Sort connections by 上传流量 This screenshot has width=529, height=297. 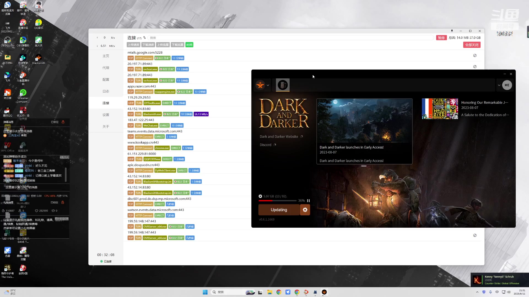click(163, 45)
